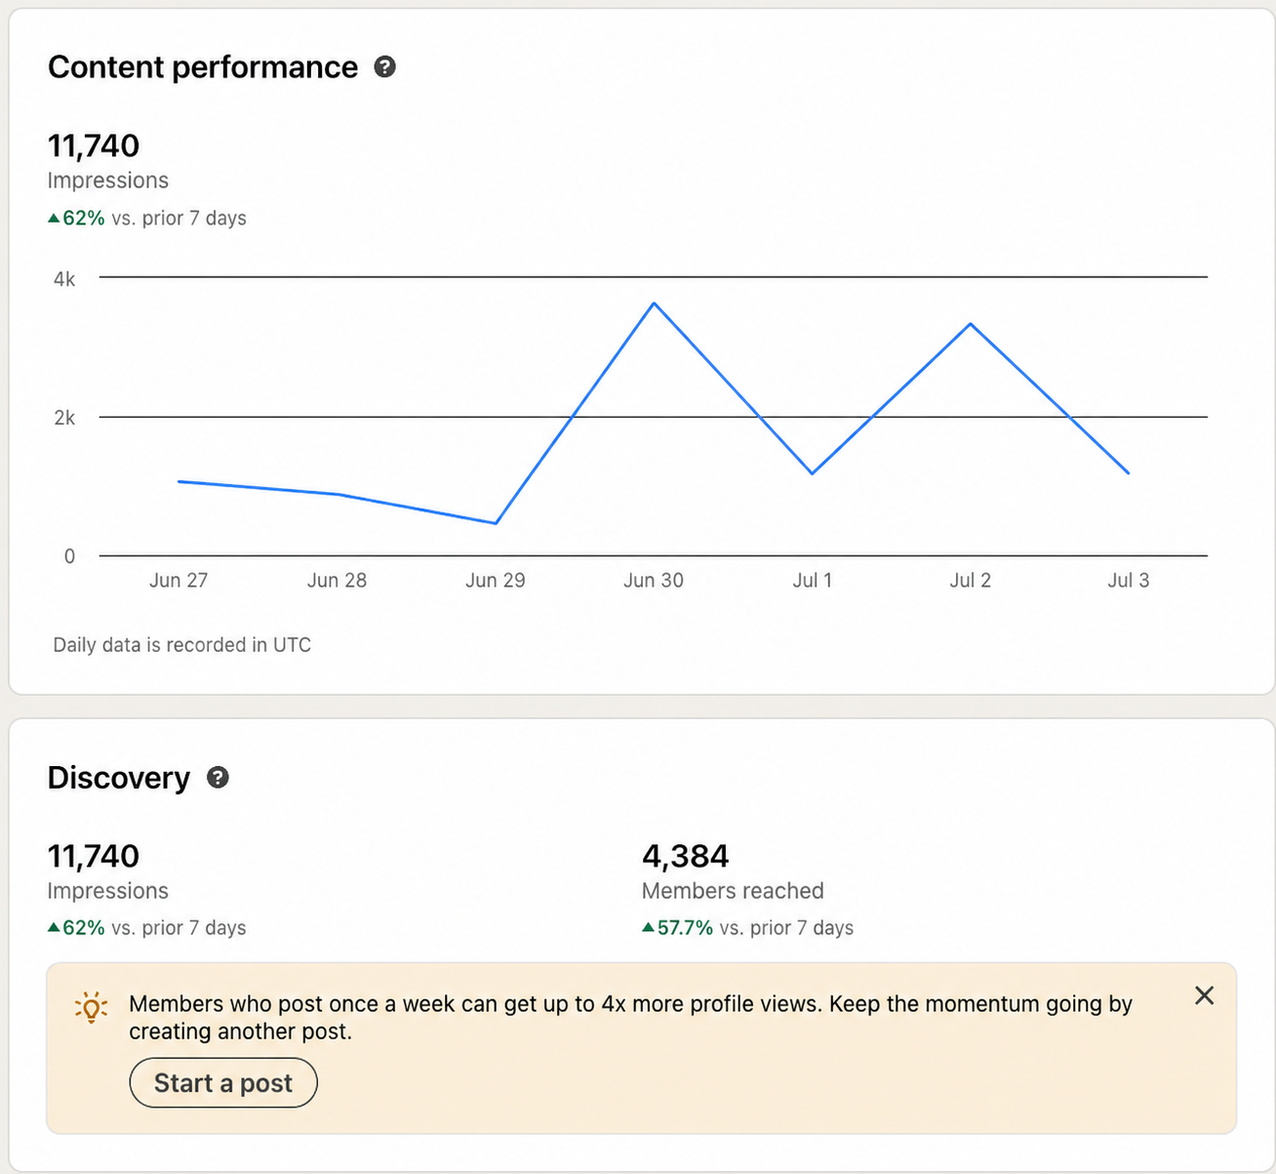Click the green 57.7% increase indicator
Viewport: 1276px width, 1174px height.
678,927
